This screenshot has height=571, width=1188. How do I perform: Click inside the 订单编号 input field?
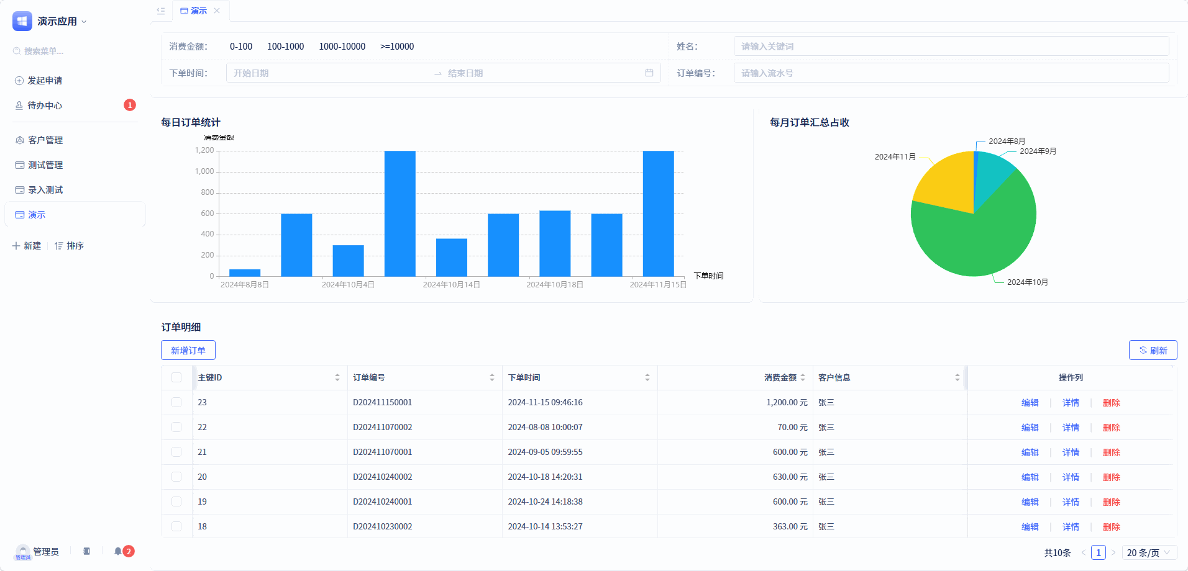951,73
